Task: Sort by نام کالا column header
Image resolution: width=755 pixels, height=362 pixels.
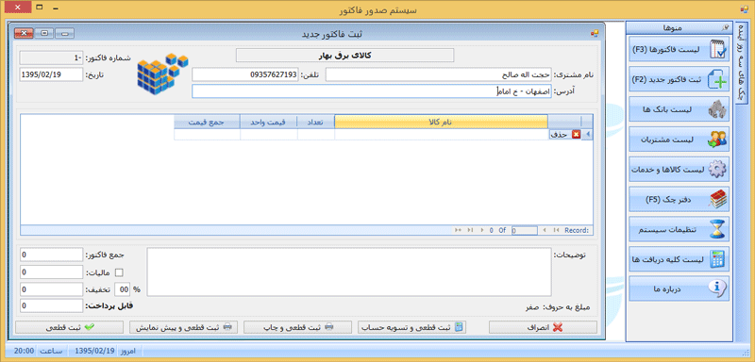Action: coord(441,123)
